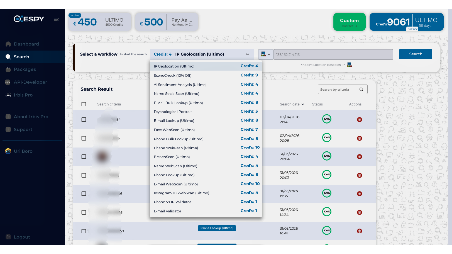Click the Dashboard home icon
This screenshot has height=254, width=452.
point(8,44)
